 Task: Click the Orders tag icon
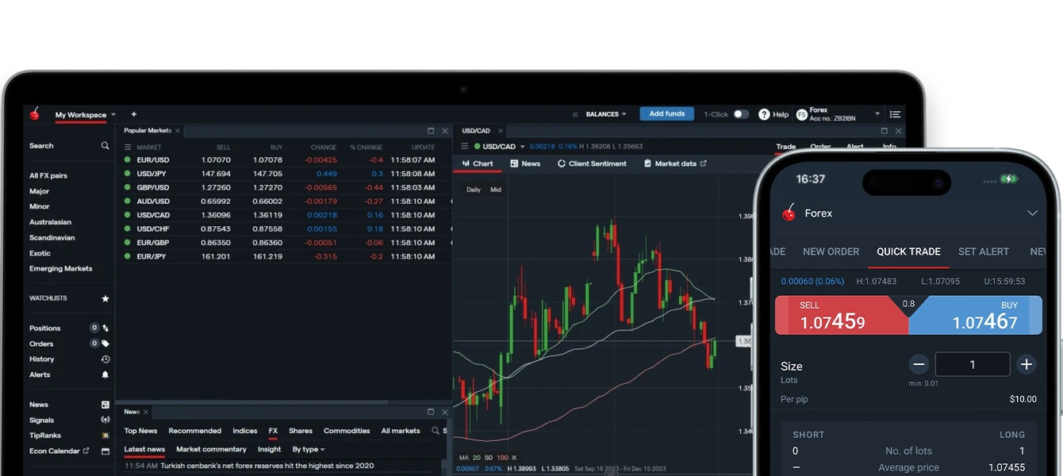click(x=106, y=344)
